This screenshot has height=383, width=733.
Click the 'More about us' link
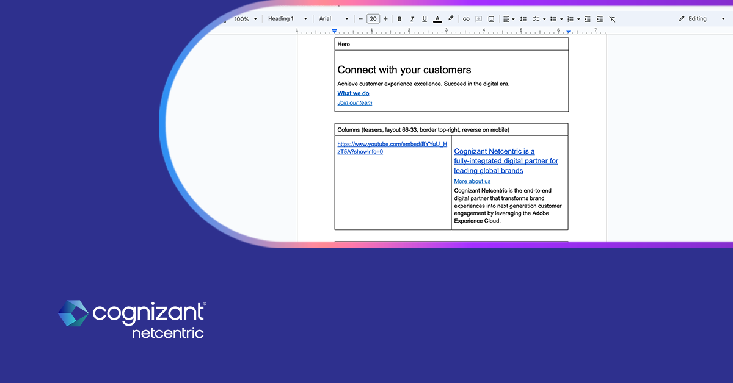click(472, 181)
